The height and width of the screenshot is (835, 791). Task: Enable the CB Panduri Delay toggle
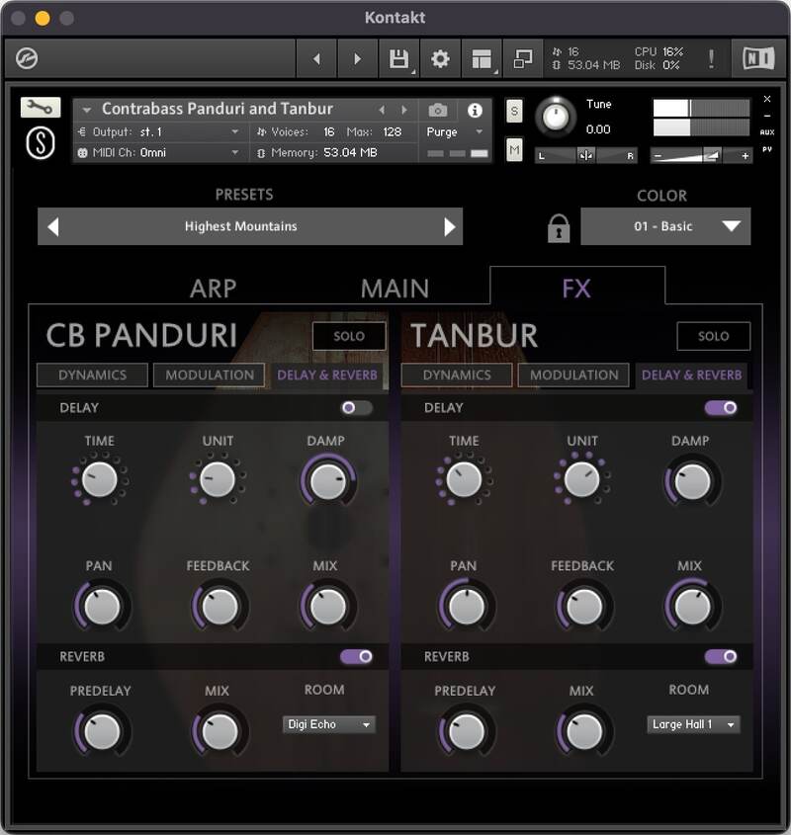point(354,408)
